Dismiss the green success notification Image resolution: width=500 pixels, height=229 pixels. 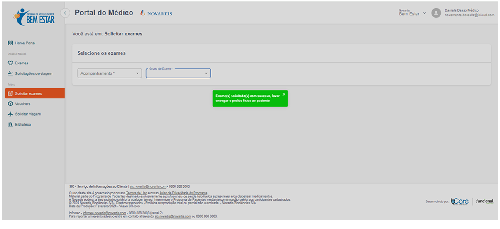(x=284, y=94)
